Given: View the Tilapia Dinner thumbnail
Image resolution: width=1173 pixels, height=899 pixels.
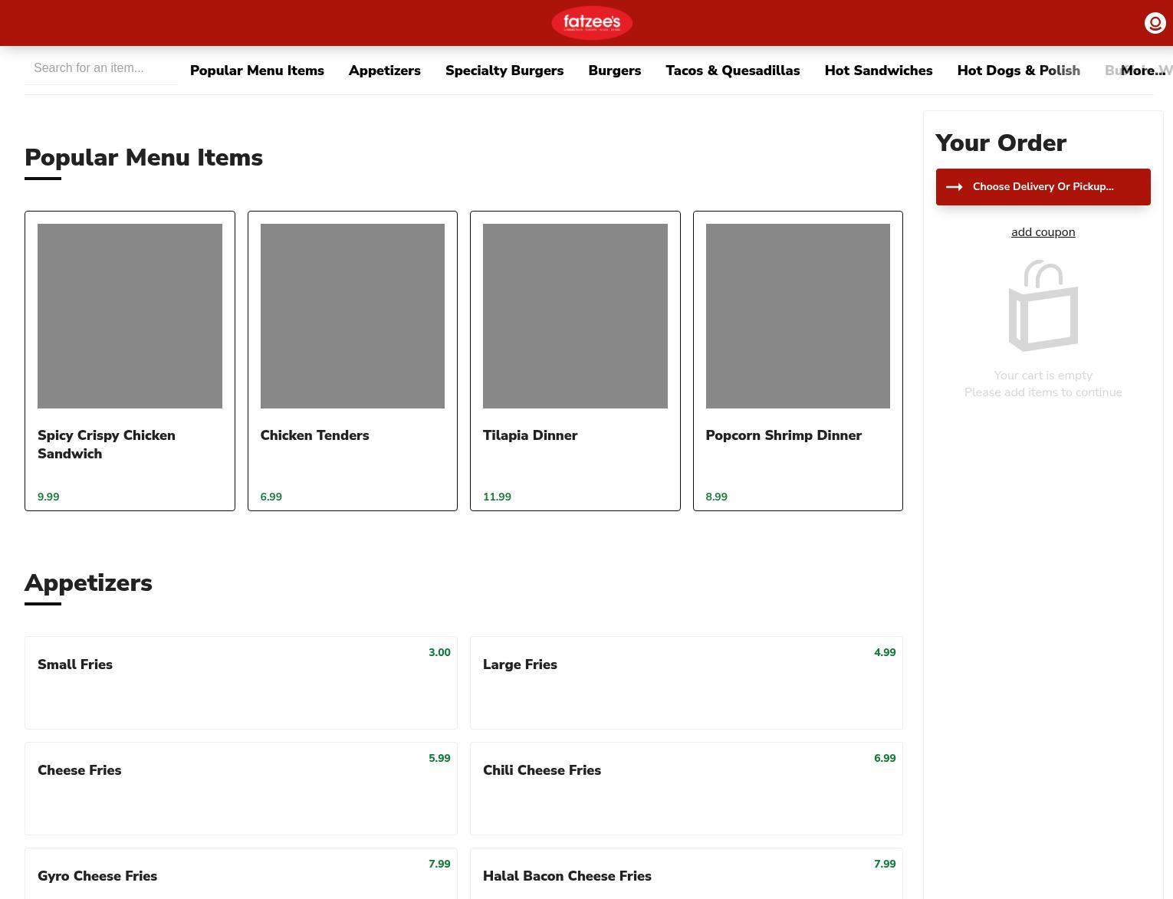Looking at the screenshot, I should pyautogui.click(x=575, y=316).
